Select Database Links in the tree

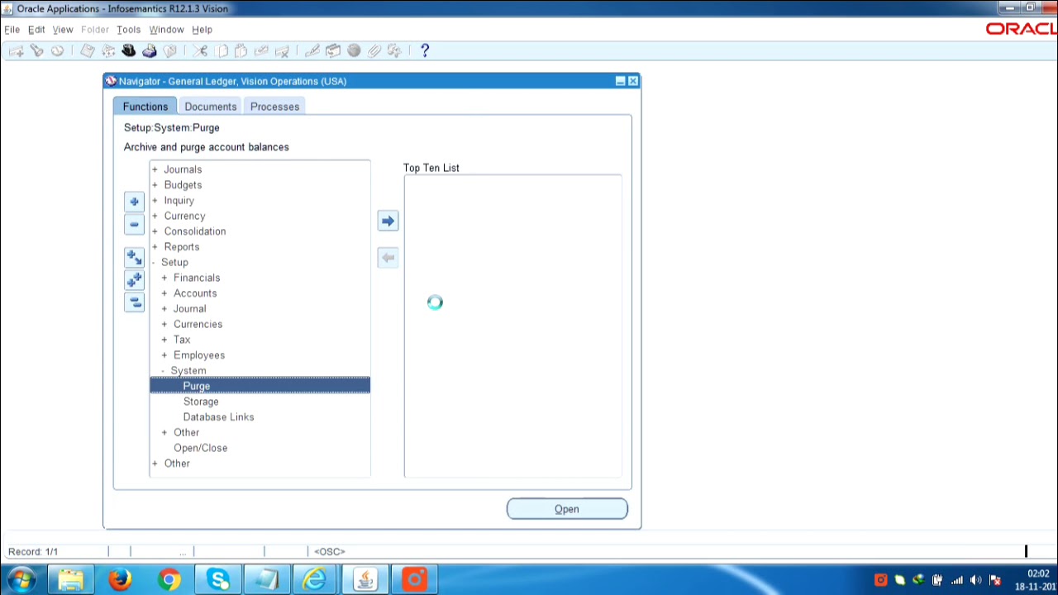click(218, 417)
